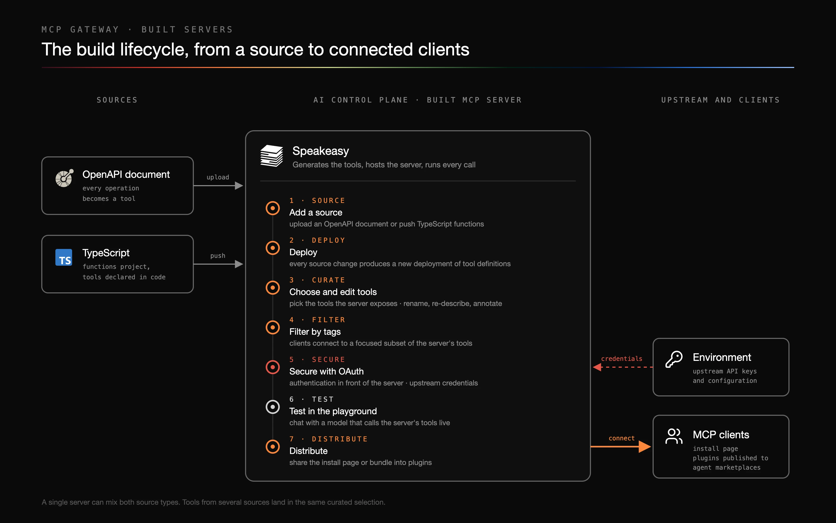Click 'every source change produces a new deployment' description
The image size is (836, 523).
tap(400, 264)
